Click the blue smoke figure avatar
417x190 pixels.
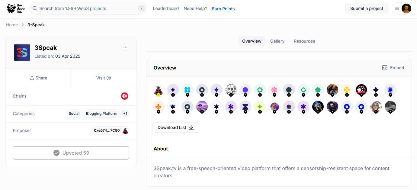(318, 107)
